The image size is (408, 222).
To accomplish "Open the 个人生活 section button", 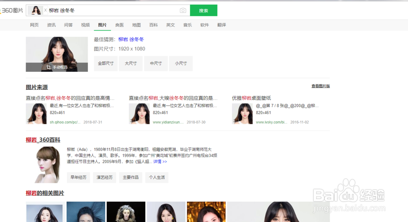I will [157, 178].
